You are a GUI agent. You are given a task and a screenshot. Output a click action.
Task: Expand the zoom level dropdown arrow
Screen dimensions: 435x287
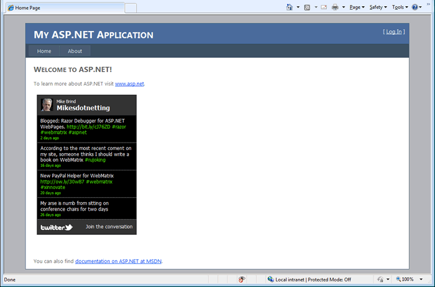click(x=421, y=279)
